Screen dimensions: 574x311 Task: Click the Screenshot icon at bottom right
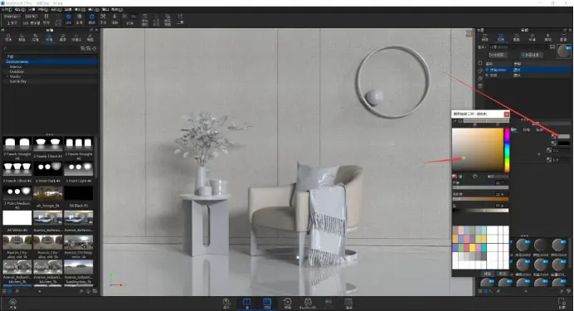click(x=562, y=304)
